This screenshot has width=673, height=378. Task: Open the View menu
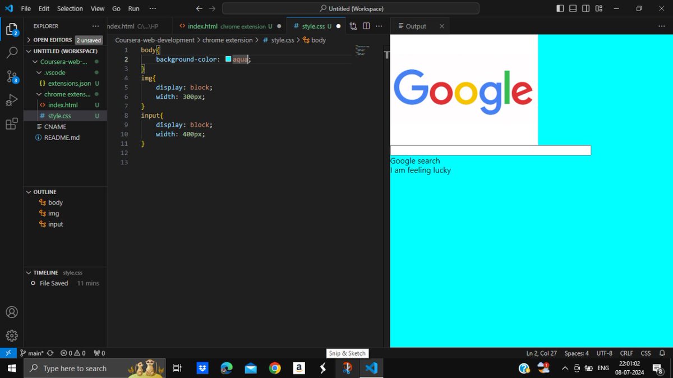pos(98,8)
